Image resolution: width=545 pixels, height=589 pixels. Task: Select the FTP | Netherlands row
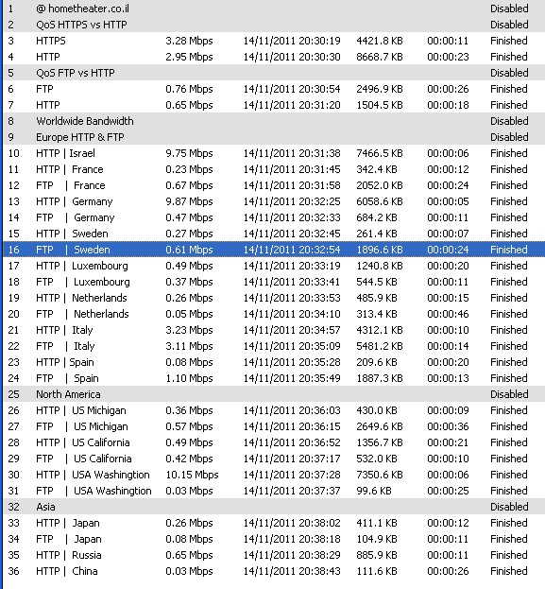coord(274,314)
